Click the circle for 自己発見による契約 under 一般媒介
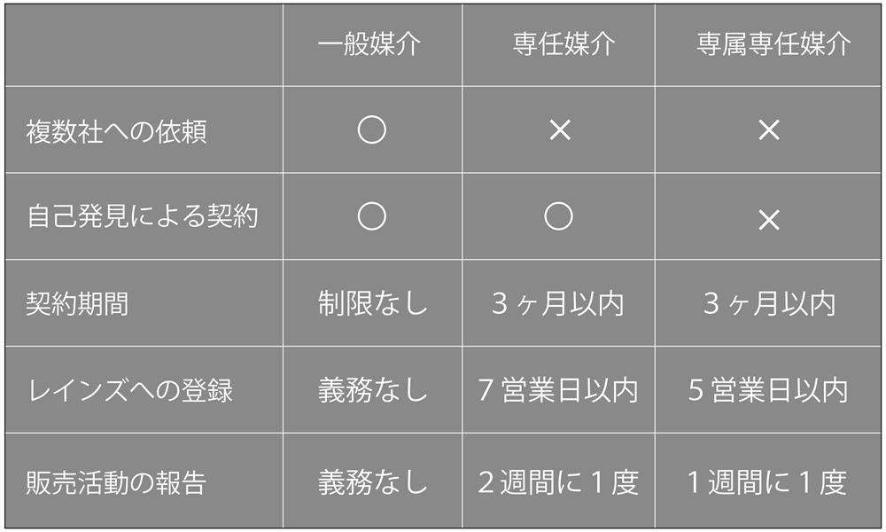The width and height of the screenshot is (886, 532). [372, 217]
